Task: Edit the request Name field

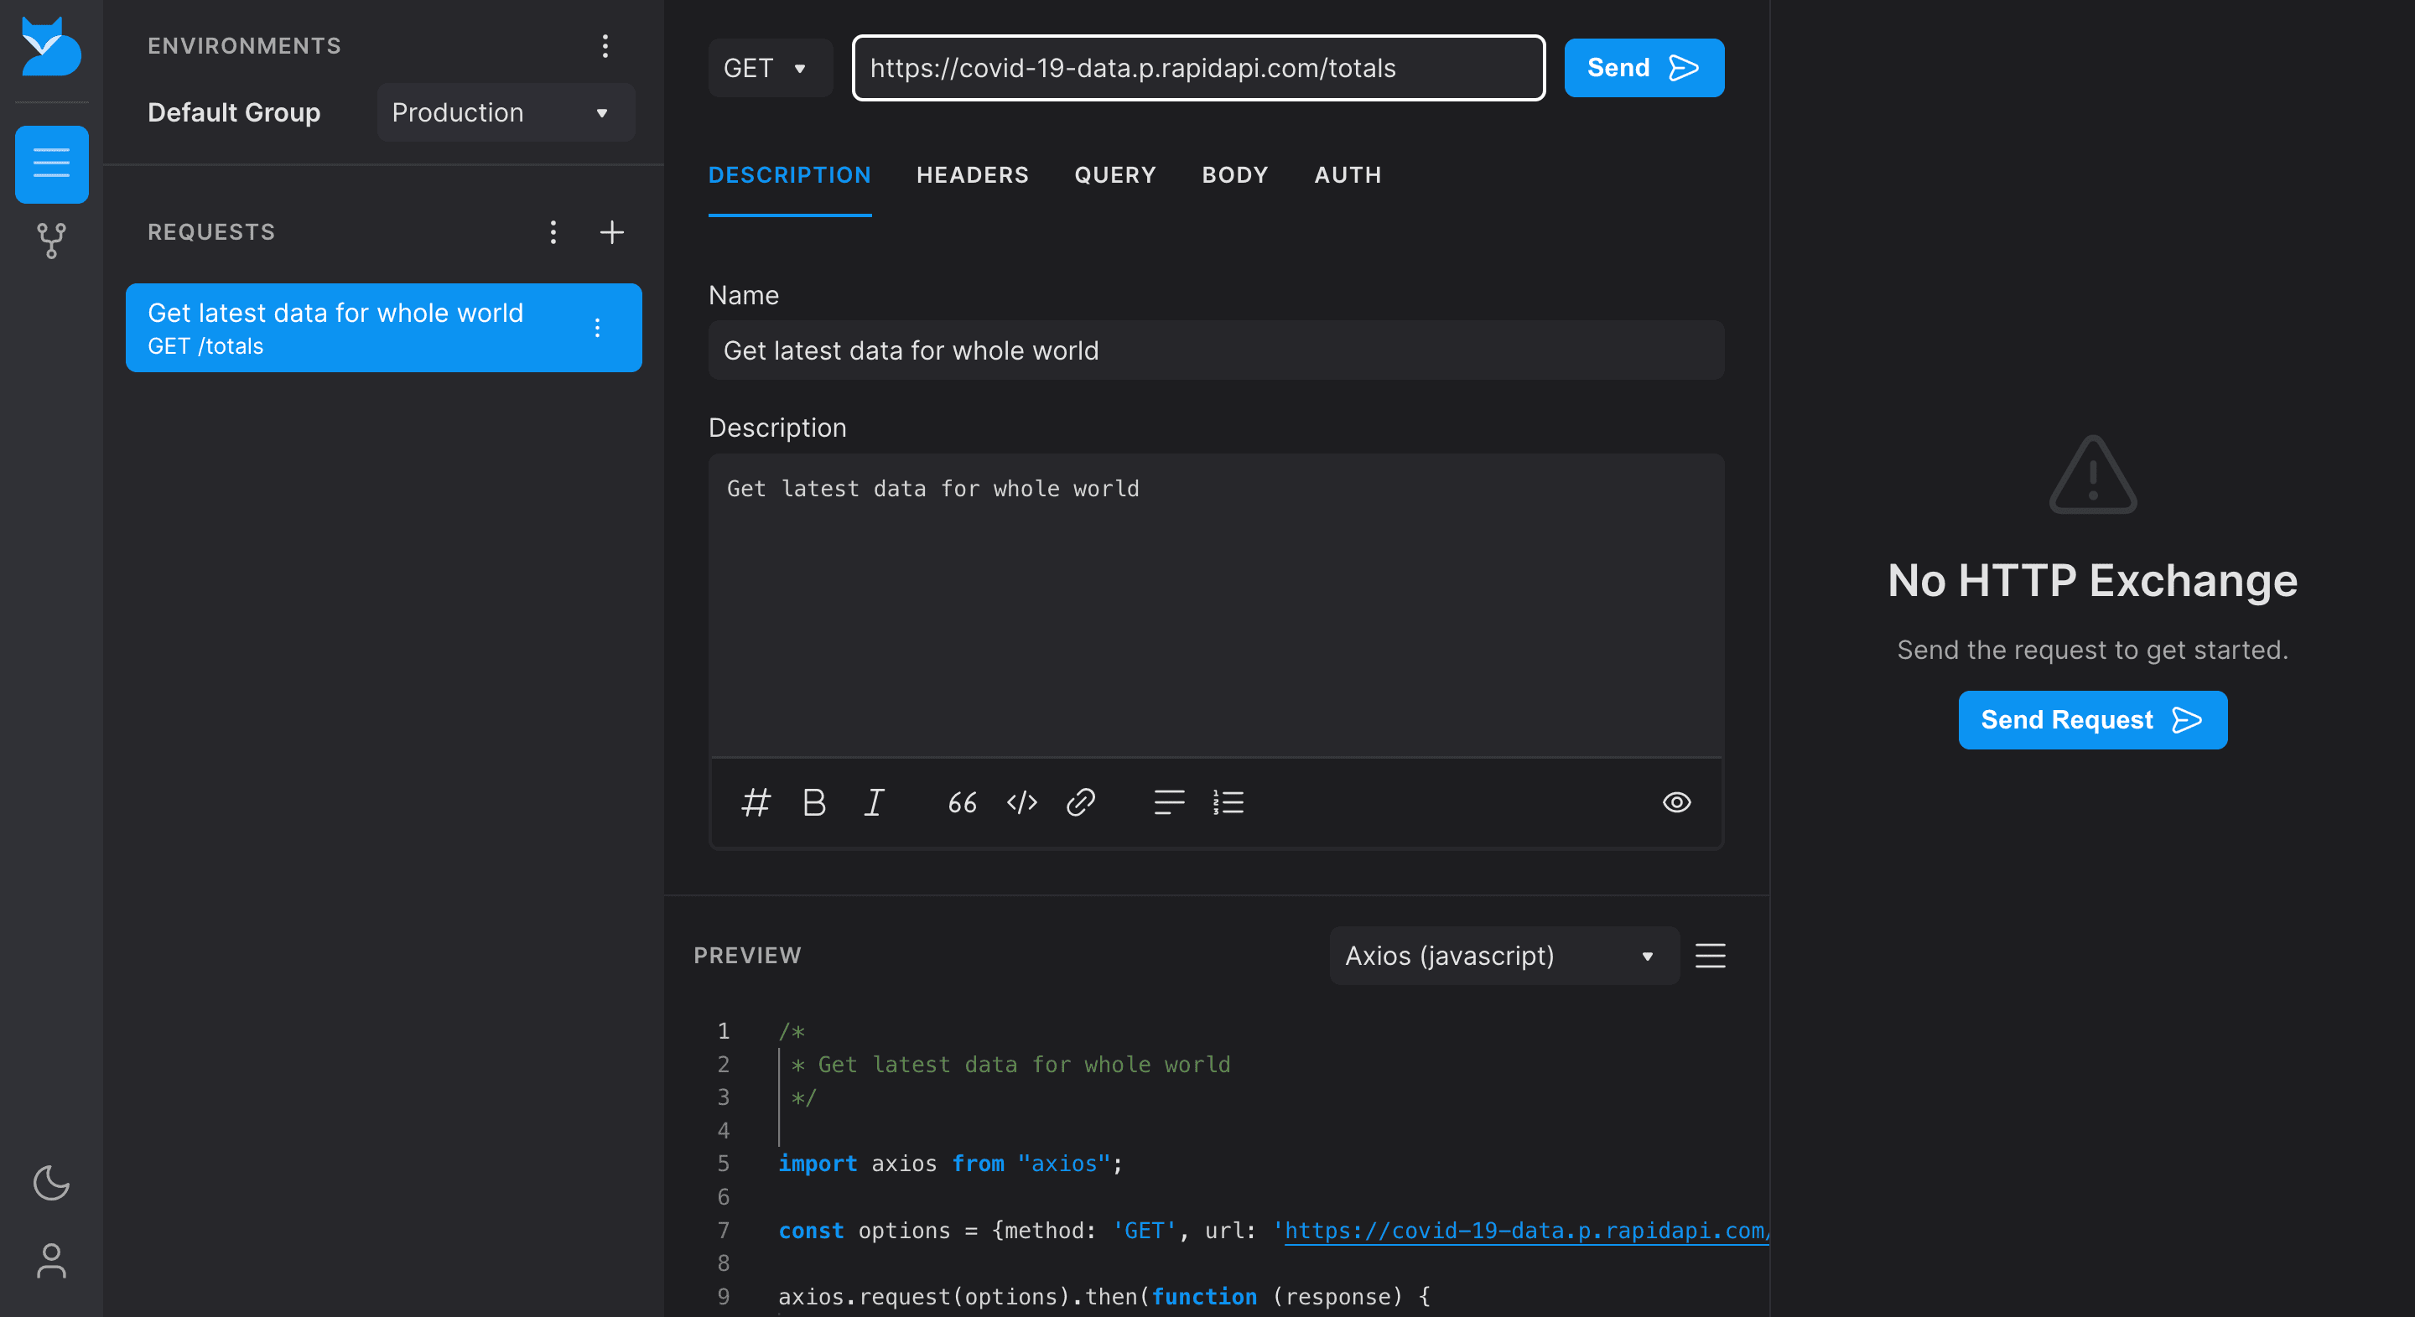Action: coord(1216,350)
